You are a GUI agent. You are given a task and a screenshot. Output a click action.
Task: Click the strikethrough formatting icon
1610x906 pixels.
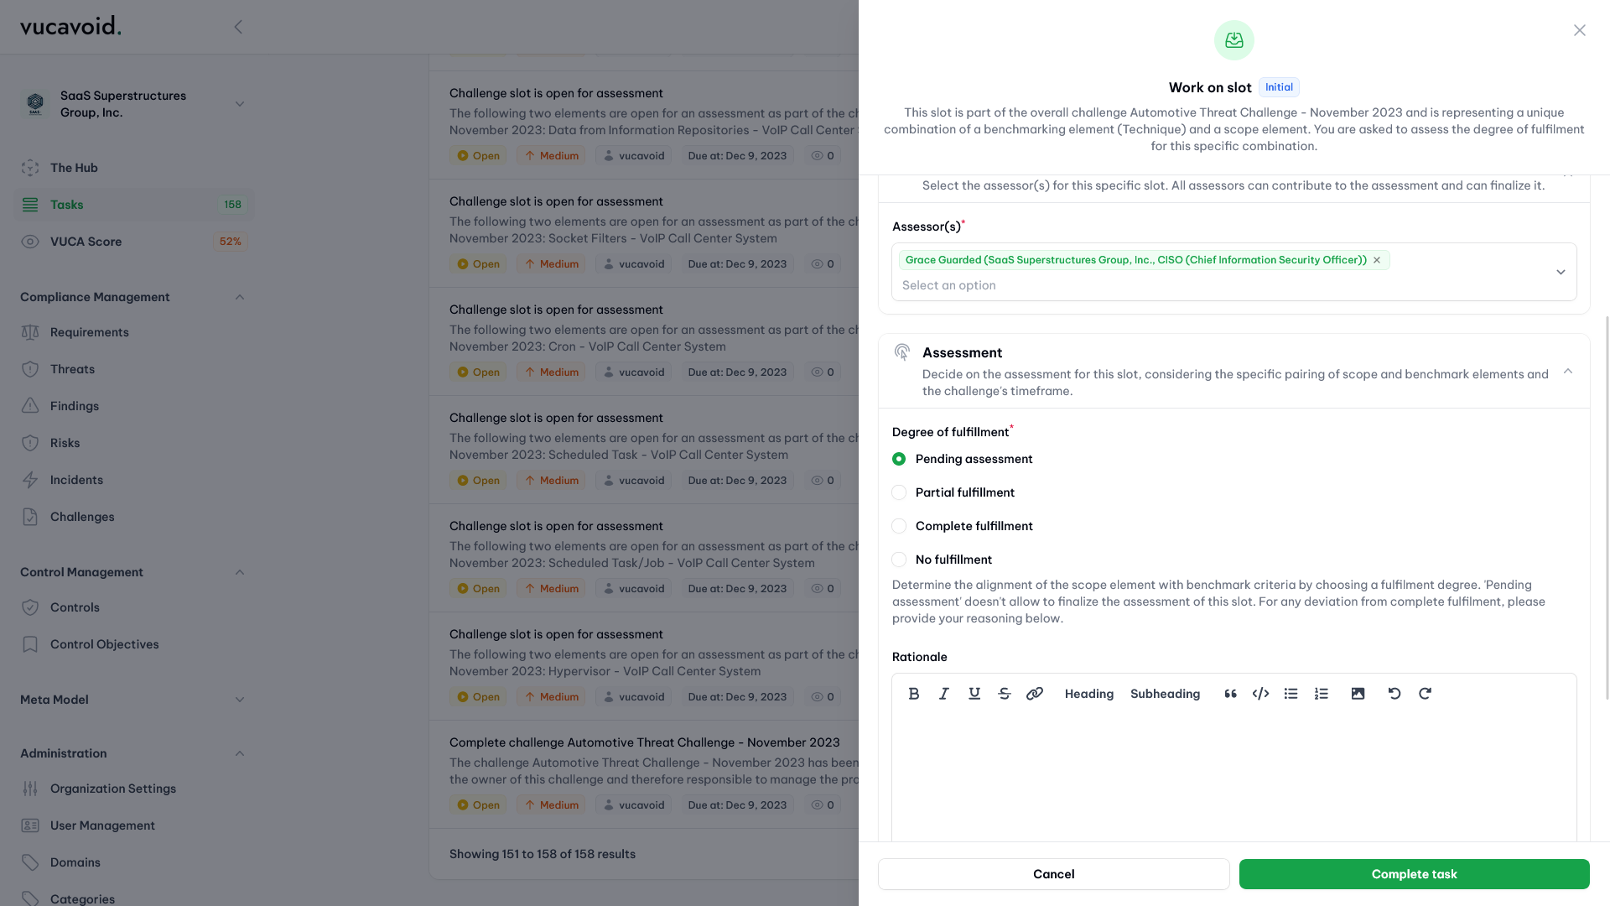1004,694
